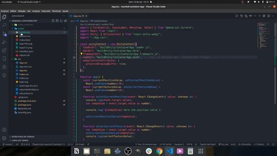Click the split editor icon
This screenshot has width=277, height=156.
268,16
